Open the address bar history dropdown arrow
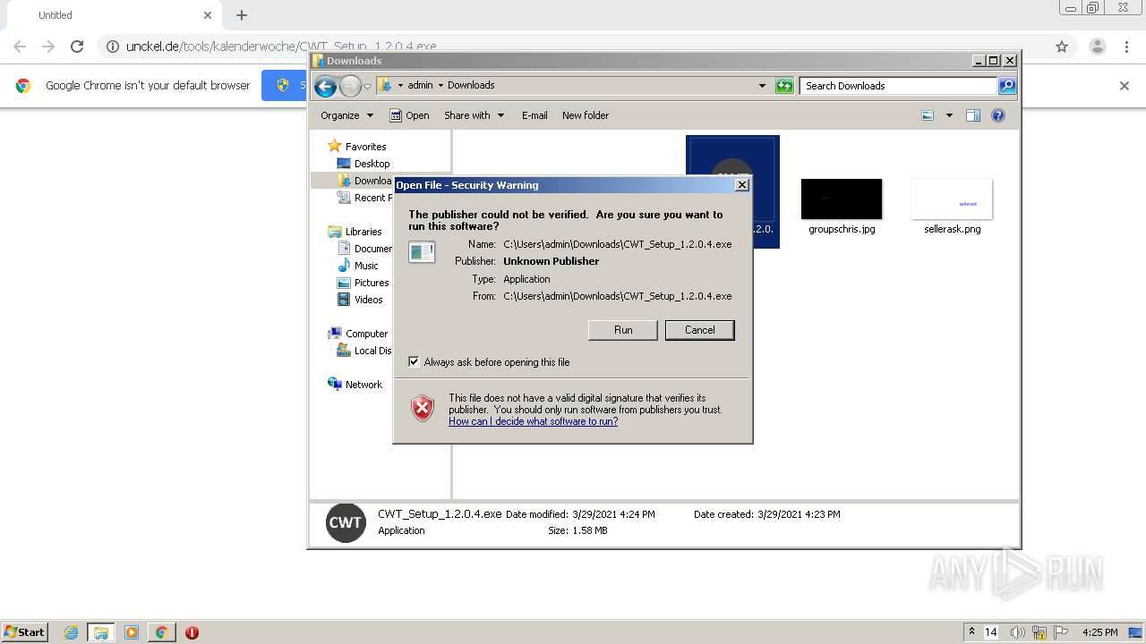The height and width of the screenshot is (644, 1146). 762,86
